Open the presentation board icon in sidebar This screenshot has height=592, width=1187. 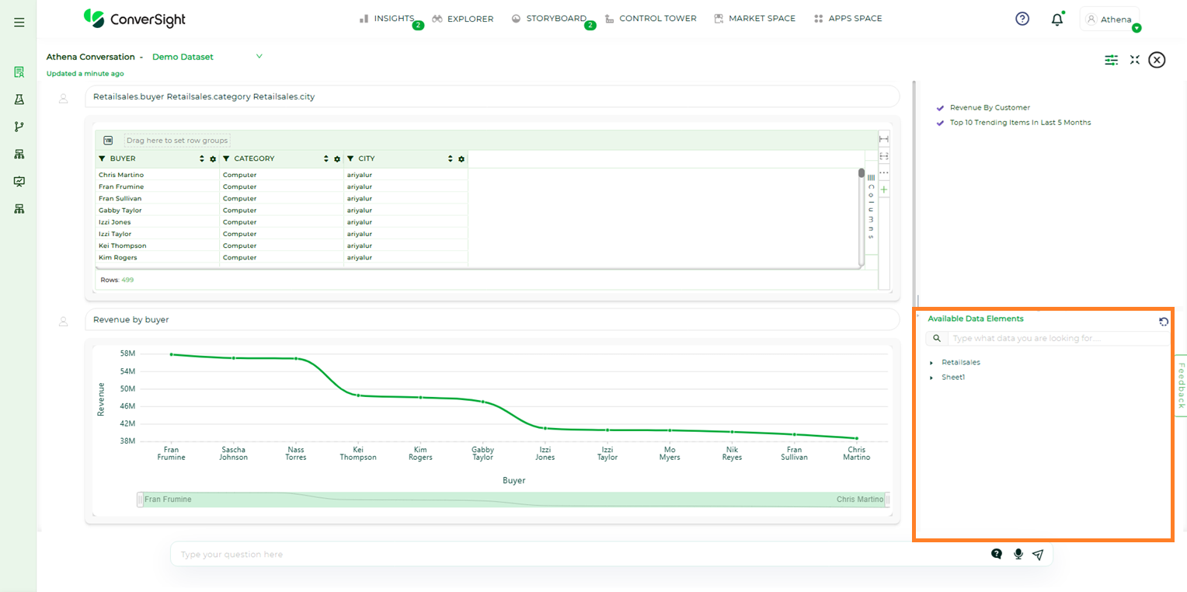(19, 181)
